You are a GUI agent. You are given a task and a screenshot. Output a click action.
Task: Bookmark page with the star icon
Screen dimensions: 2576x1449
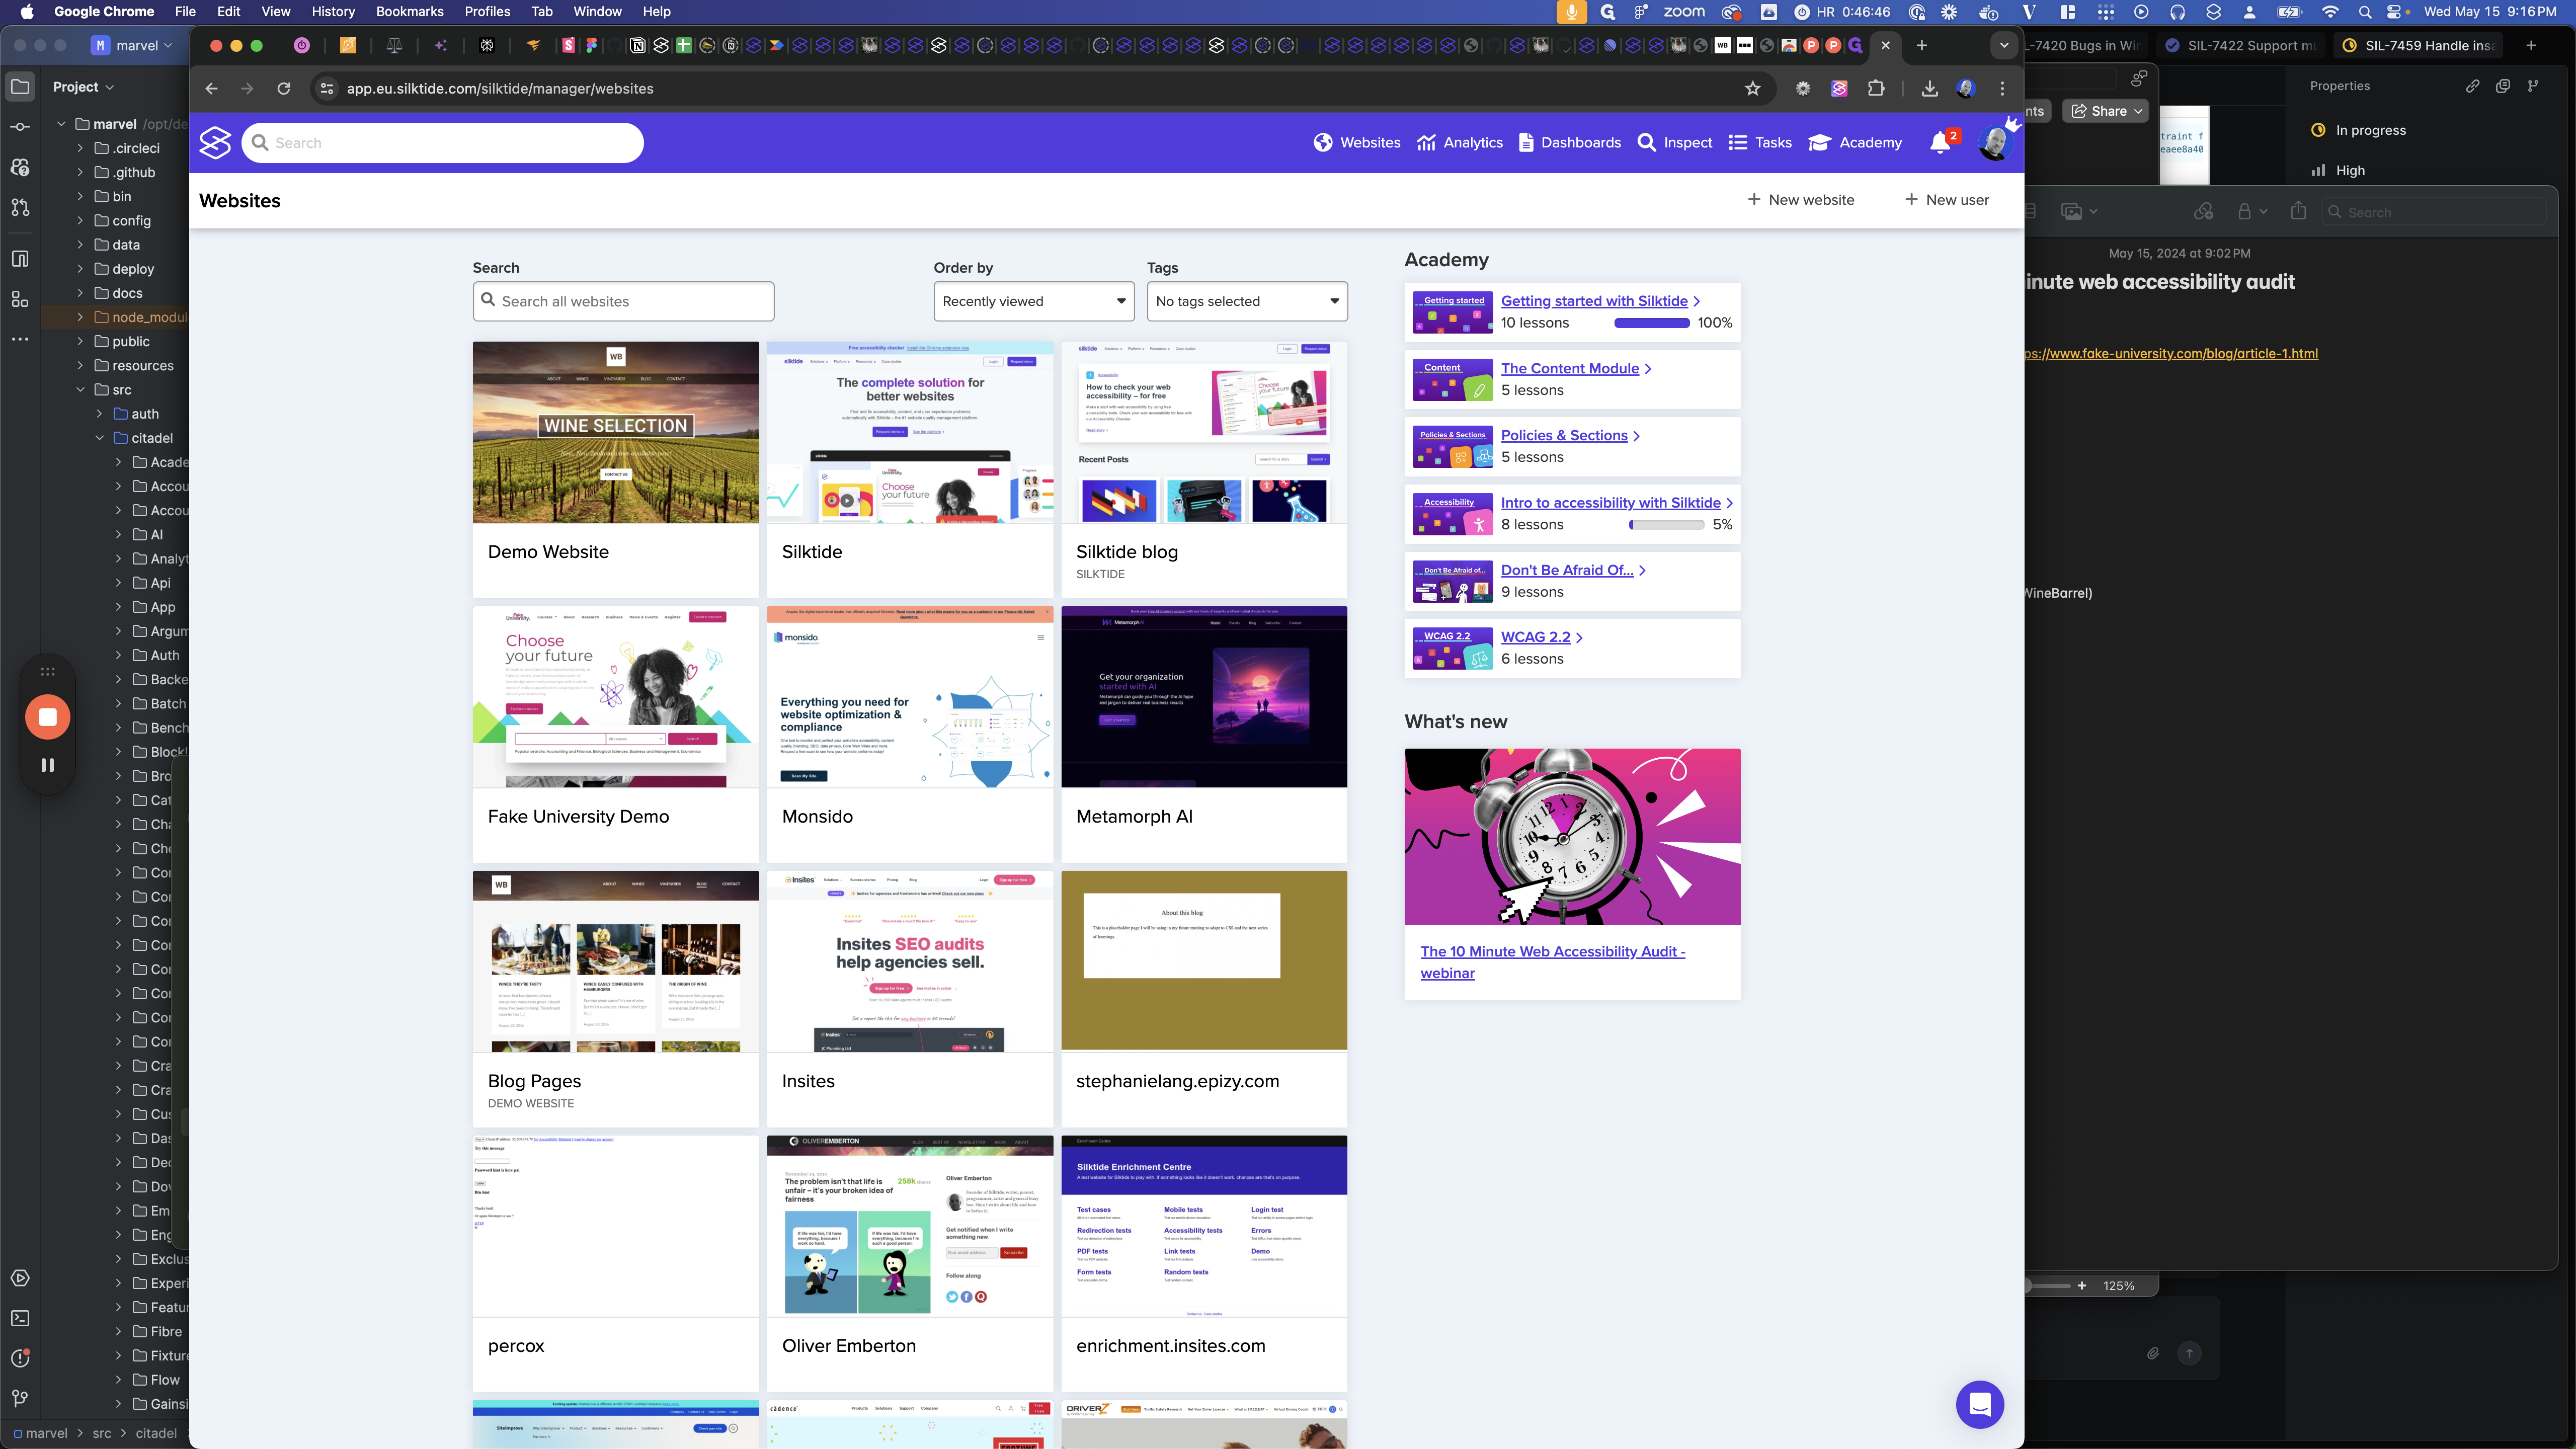pyautogui.click(x=1753, y=88)
